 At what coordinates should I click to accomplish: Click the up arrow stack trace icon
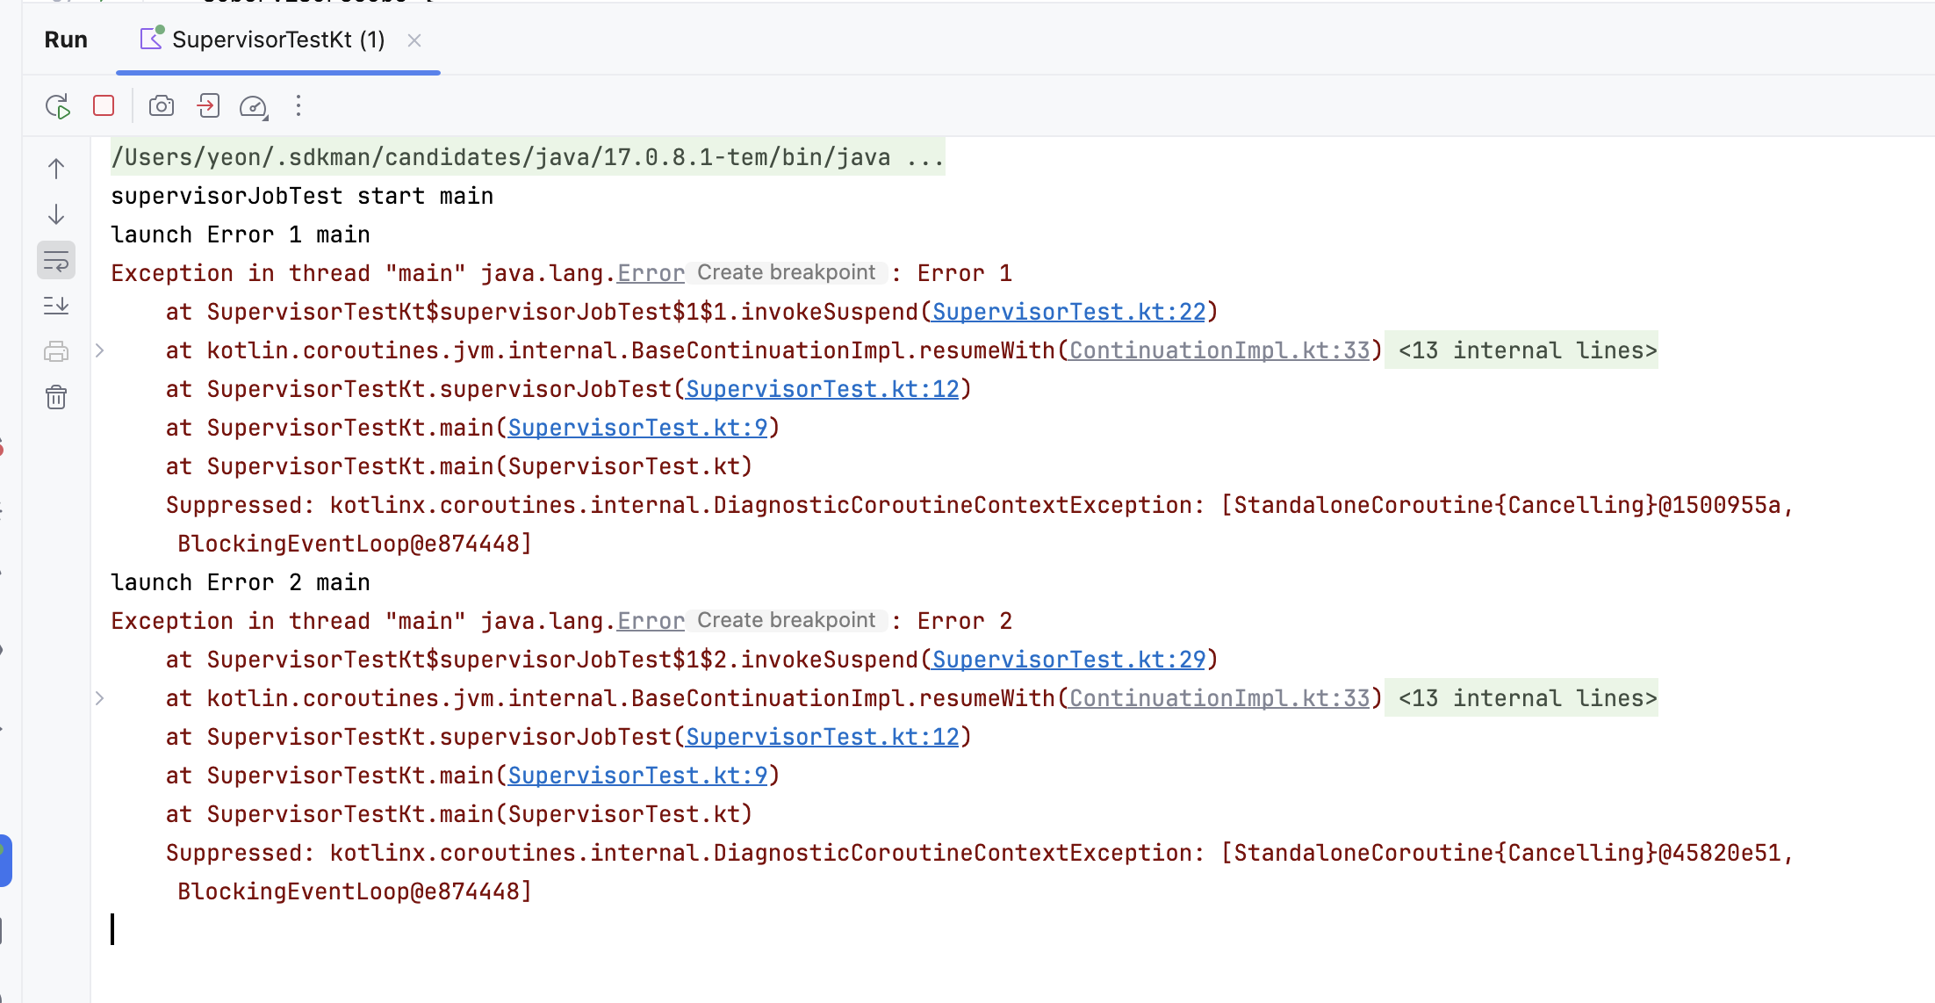(56, 169)
